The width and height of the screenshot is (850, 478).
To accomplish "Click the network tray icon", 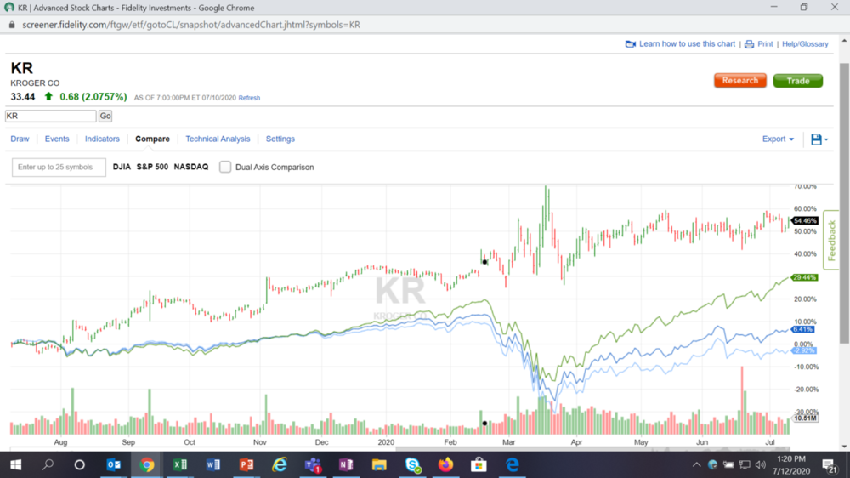I will click(745, 465).
